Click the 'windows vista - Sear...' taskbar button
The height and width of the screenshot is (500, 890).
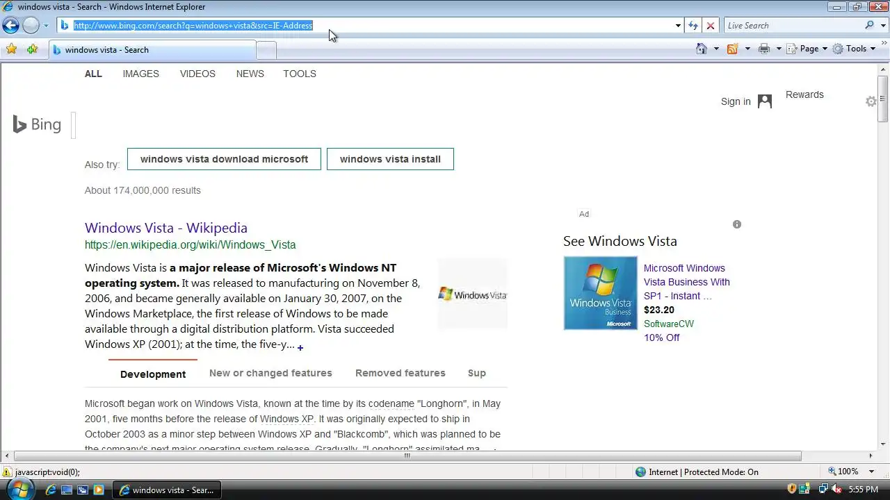167,490
